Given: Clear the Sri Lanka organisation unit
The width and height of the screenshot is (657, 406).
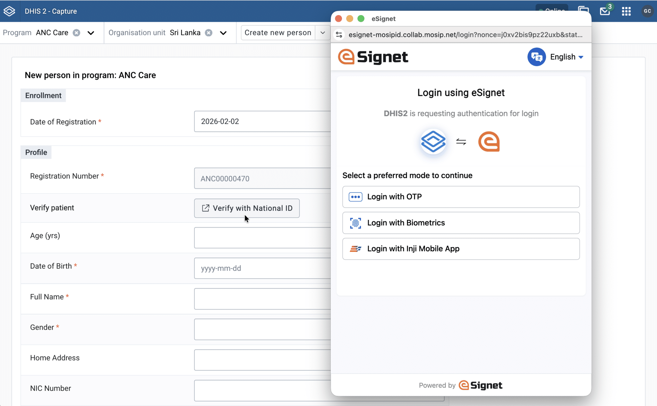Looking at the screenshot, I should 209,33.
